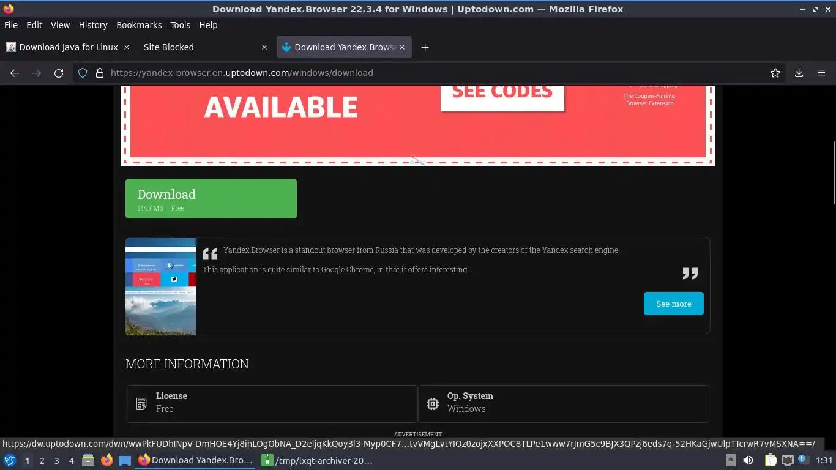Click the Op. System chip icon
Viewport: 836px width, 470px height.
tap(433, 404)
